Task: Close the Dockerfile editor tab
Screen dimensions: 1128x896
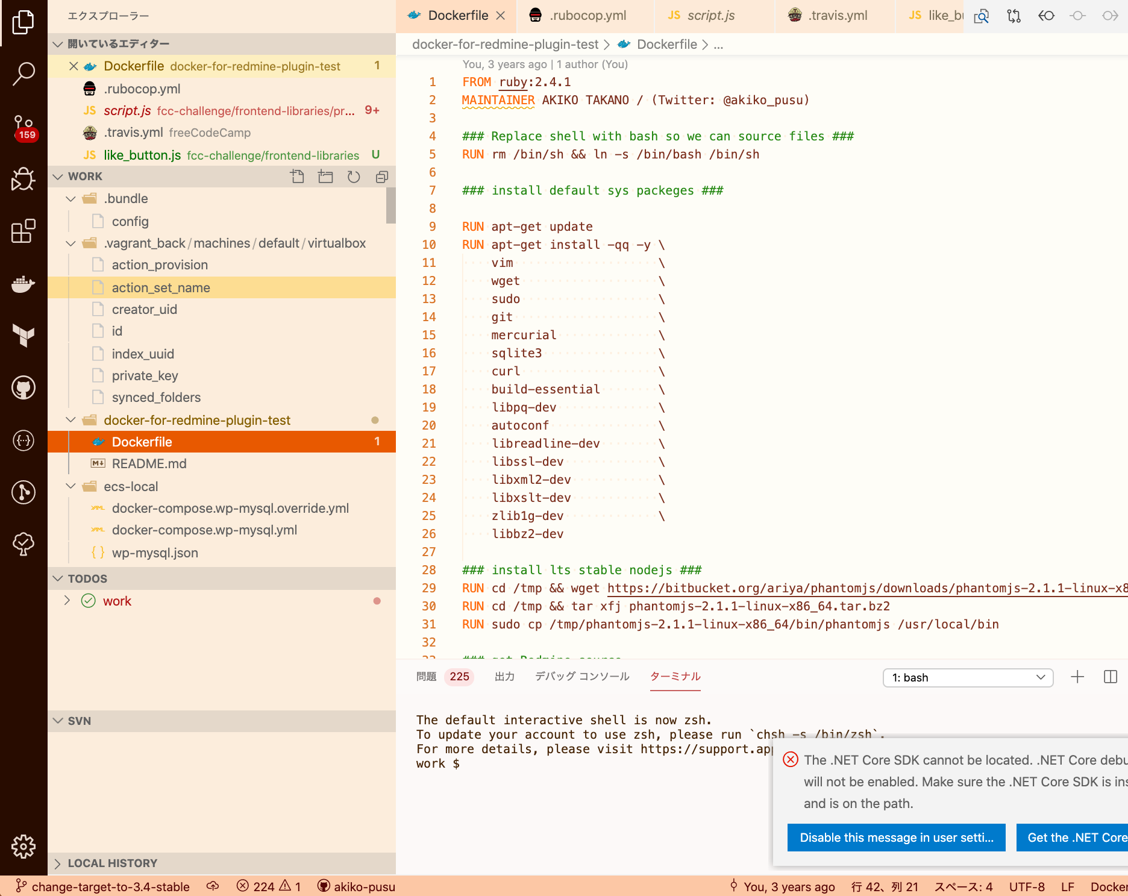Action: (x=500, y=16)
